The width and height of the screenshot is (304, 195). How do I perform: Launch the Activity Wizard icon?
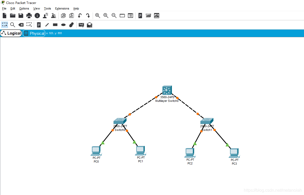(54, 16)
